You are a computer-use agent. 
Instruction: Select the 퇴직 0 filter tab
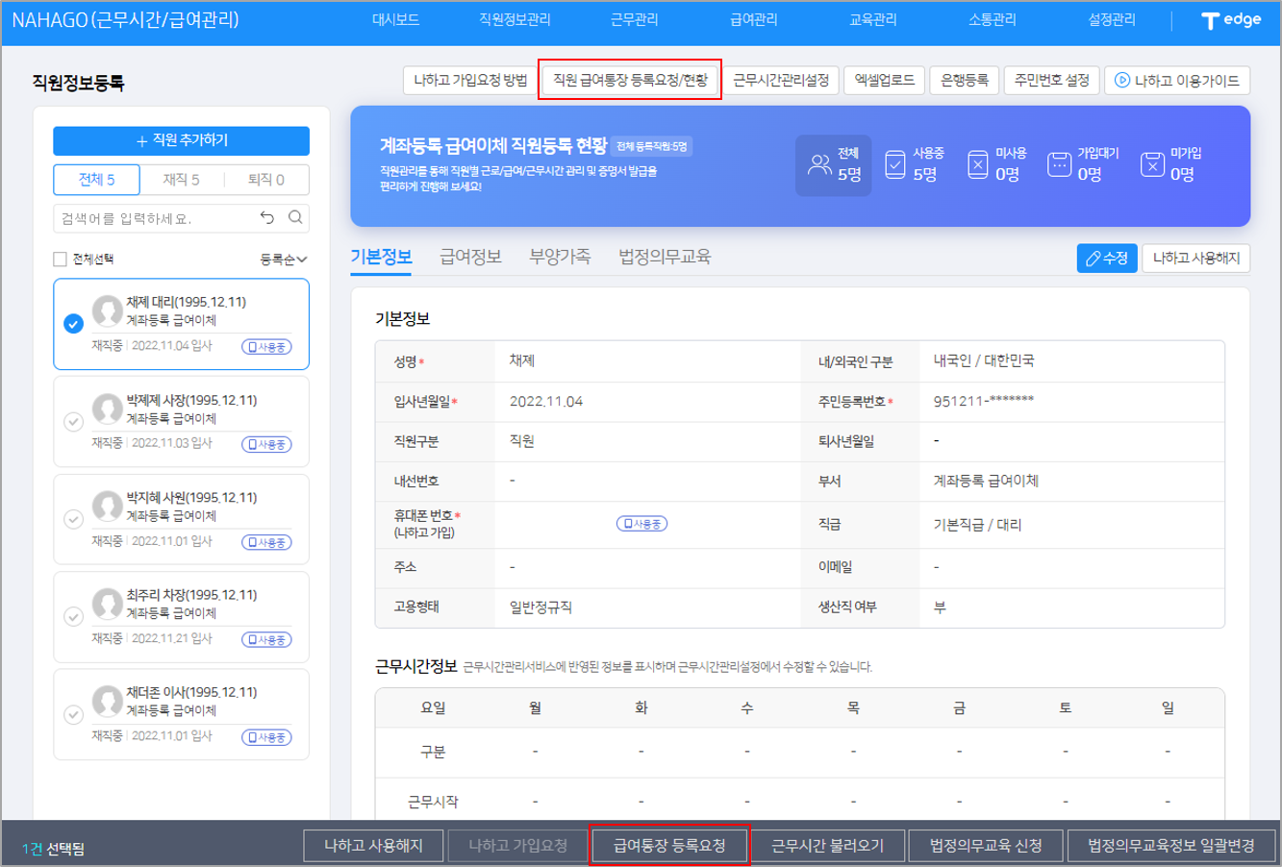266,180
